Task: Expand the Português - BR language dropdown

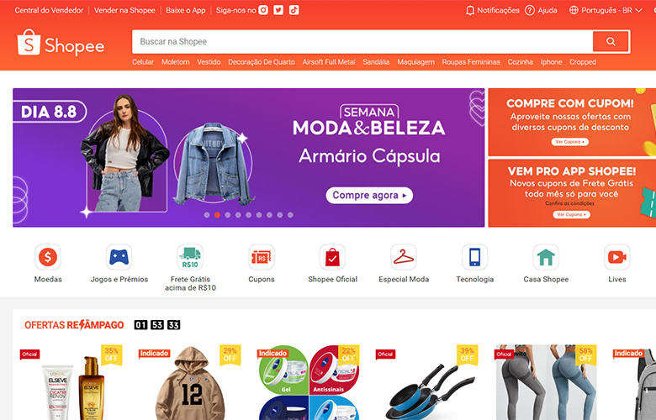Action: (606, 10)
